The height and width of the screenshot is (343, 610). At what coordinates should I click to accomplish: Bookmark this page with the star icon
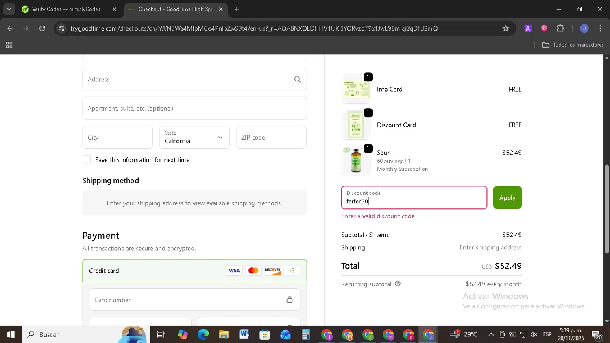(x=505, y=28)
